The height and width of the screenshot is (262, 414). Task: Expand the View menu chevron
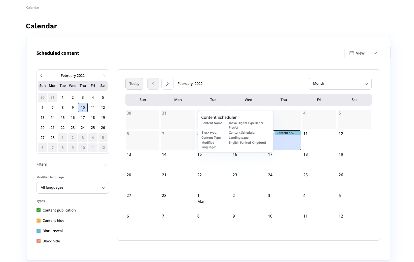(375, 53)
